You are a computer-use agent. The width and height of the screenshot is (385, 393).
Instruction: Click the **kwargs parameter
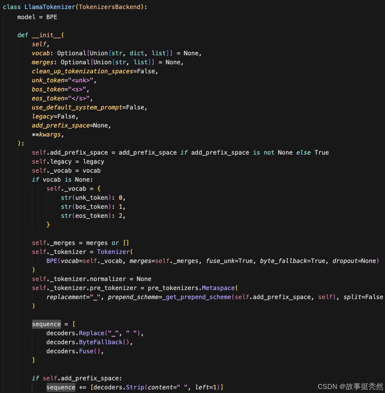[46, 134]
